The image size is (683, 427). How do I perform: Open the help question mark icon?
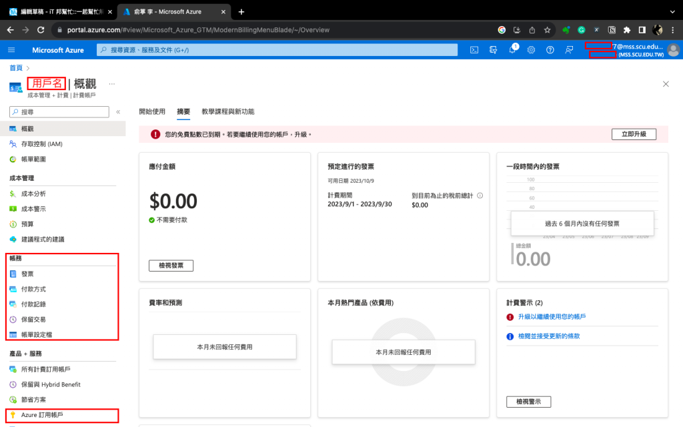550,50
